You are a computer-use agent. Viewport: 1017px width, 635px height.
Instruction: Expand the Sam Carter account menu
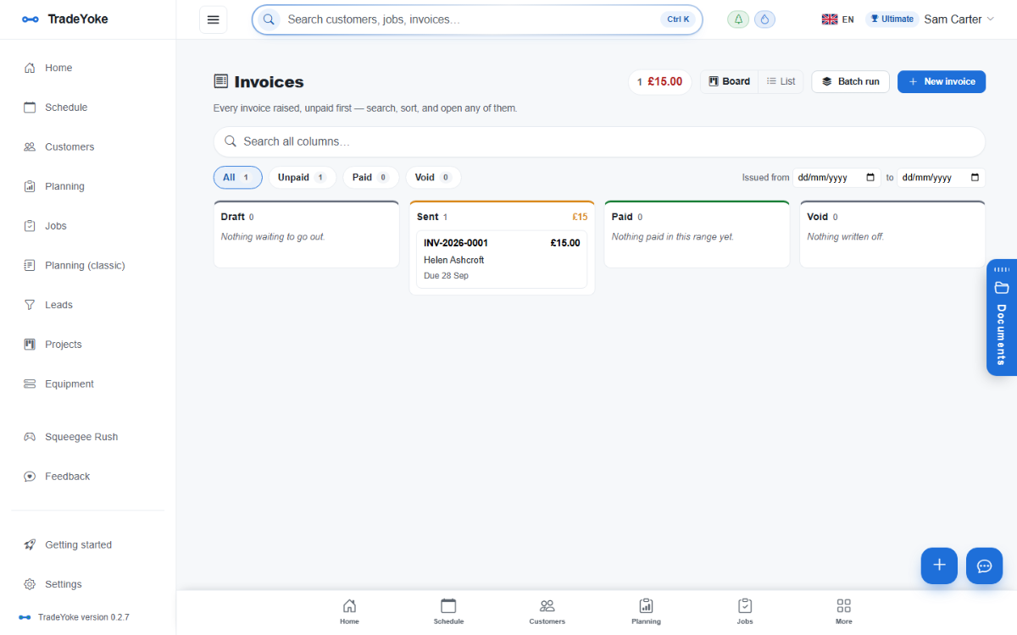959,19
